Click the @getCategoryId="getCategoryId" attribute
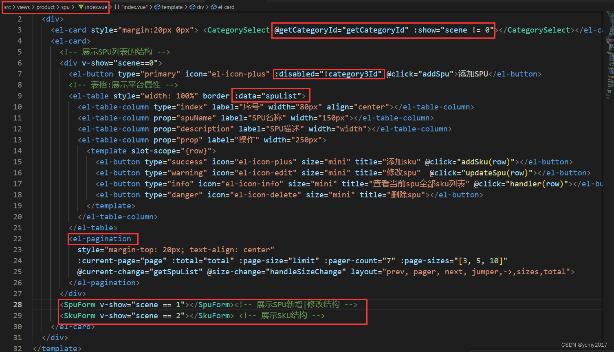The height and width of the screenshot is (352, 614). click(x=341, y=30)
